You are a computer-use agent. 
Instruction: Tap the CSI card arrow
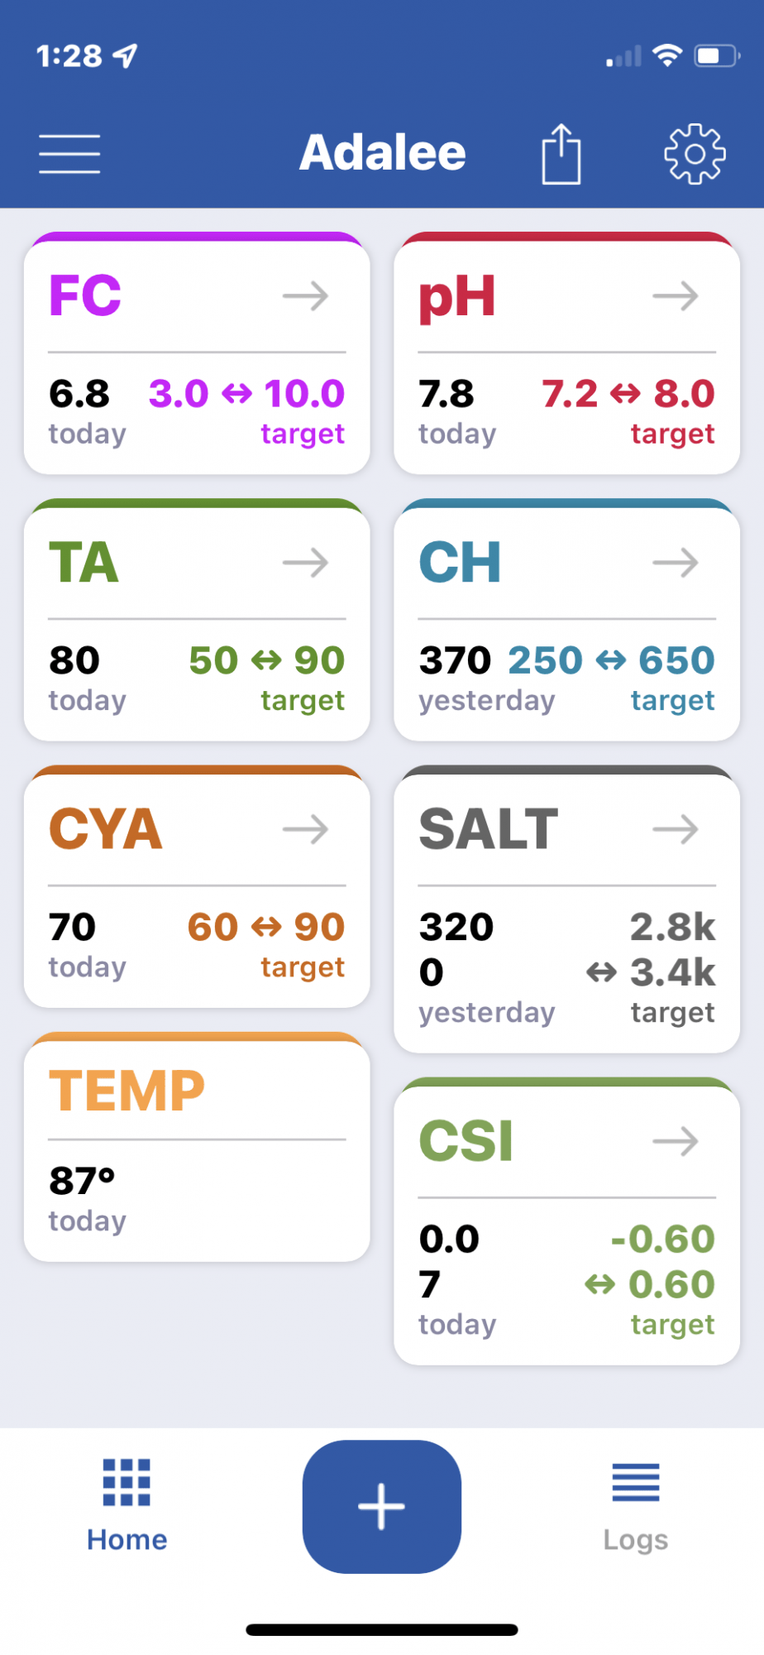coord(676,1141)
